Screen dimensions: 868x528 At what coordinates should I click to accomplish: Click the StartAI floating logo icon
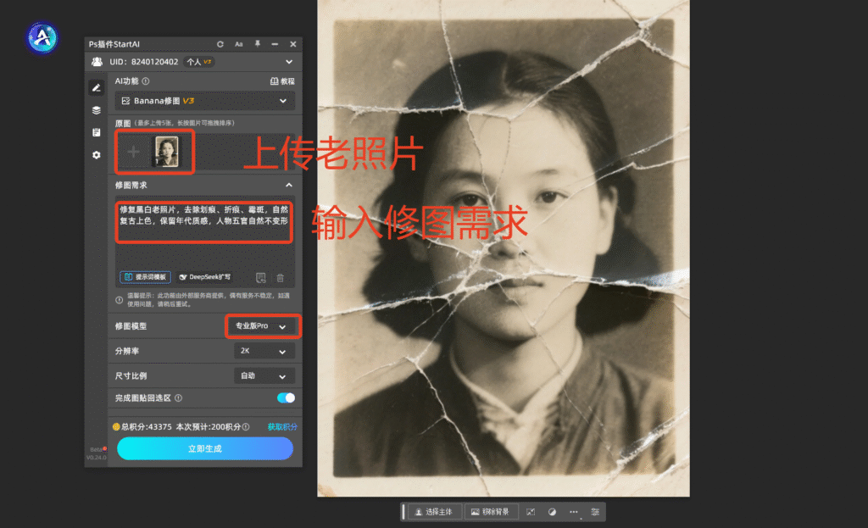(x=41, y=37)
